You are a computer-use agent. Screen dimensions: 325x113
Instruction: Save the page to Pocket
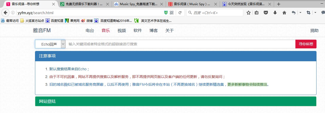tap(266, 13)
